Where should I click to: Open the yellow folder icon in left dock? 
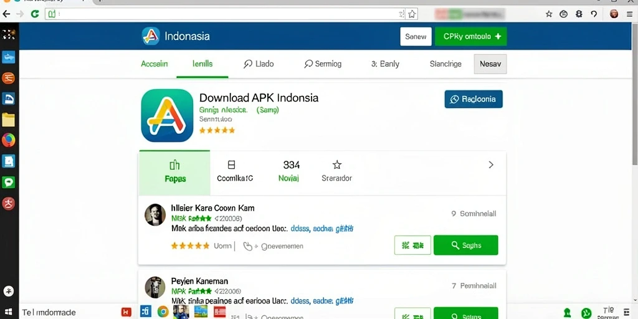tap(9, 120)
